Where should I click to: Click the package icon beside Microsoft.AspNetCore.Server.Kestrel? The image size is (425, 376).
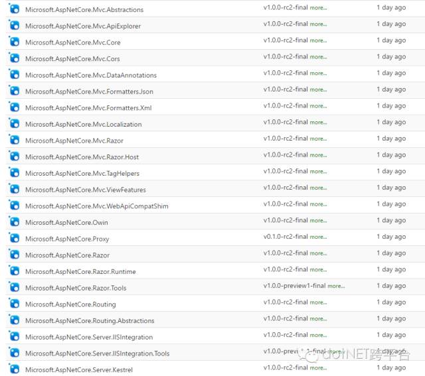pyautogui.click(x=14, y=369)
